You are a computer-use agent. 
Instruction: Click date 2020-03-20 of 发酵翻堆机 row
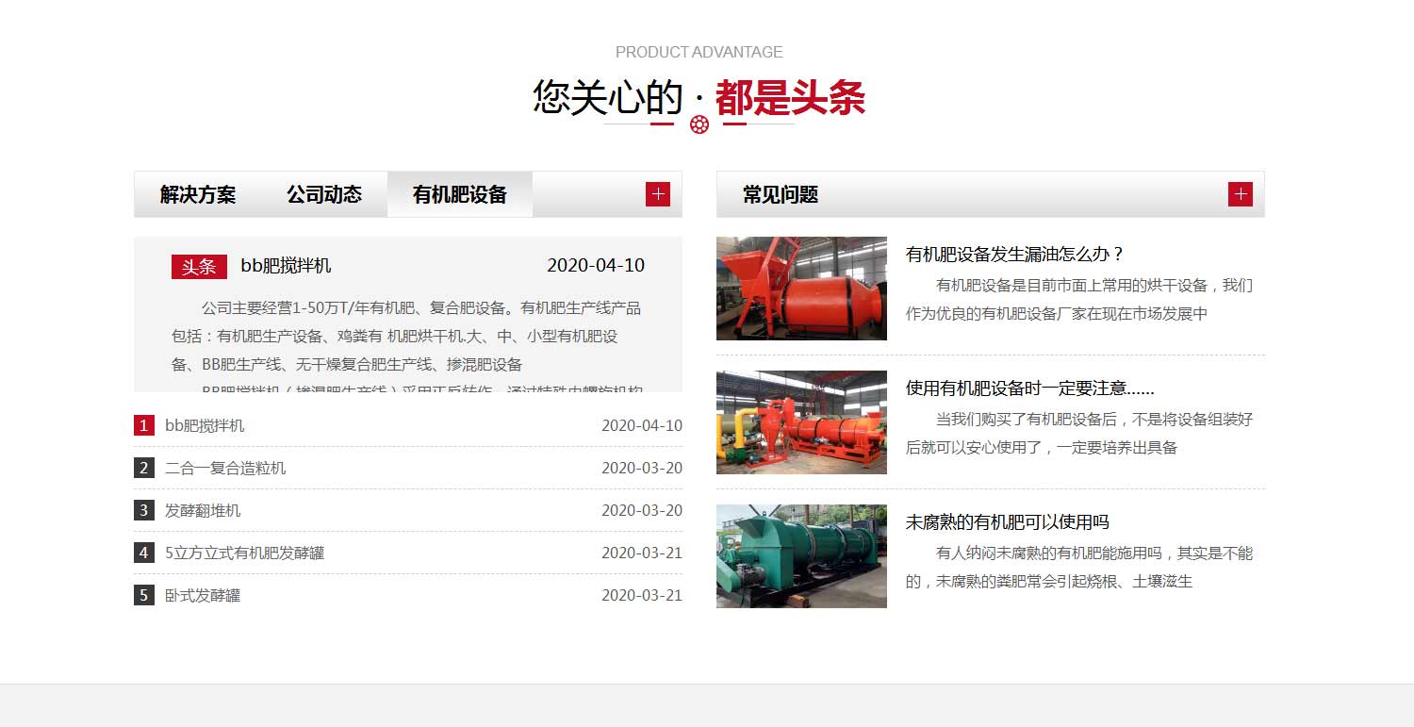coord(642,510)
